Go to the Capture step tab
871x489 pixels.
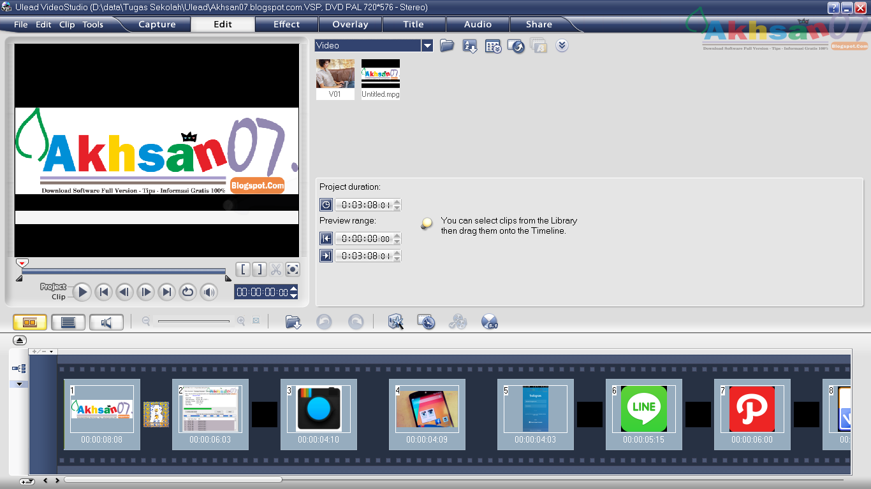point(157,24)
